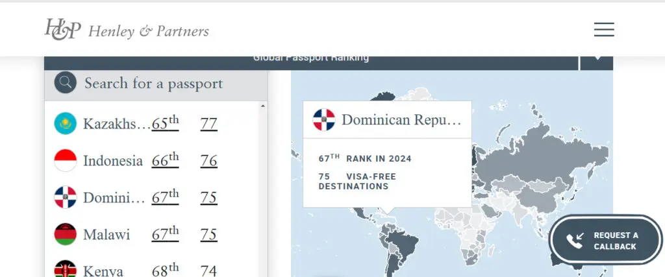Click 67TH RANK IN 2024 text
The image size is (665, 277).
[x=365, y=158]
